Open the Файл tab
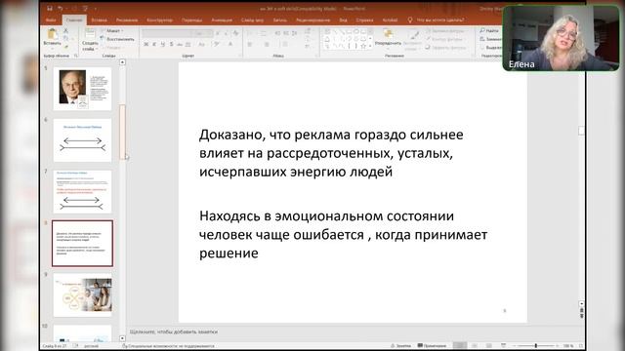Viewport: 625px width, 351px height. (x=51, y=19)
